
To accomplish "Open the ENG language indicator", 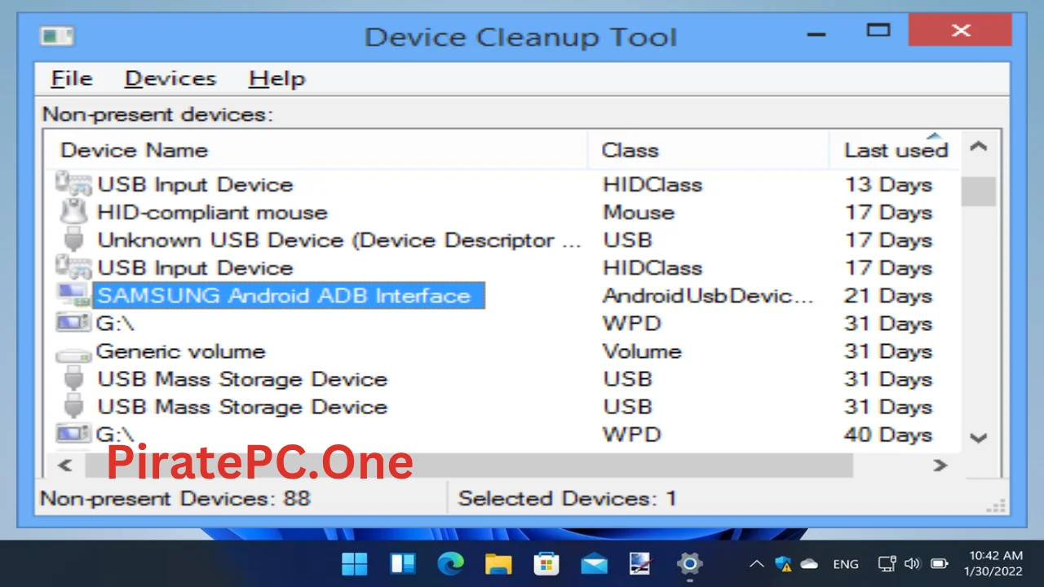I will [846, 564].
